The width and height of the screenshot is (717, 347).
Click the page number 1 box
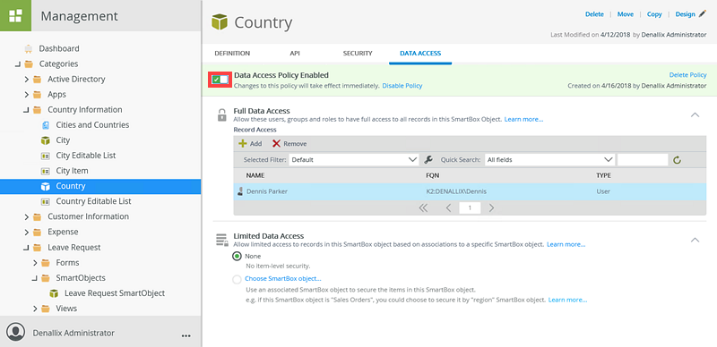[470, 208]
